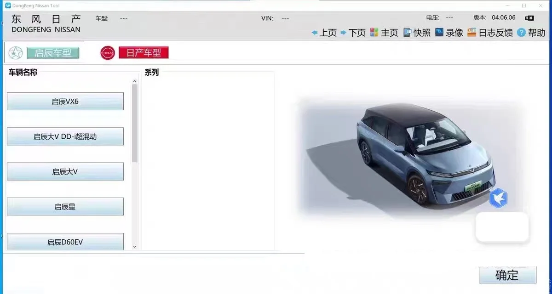This screenshot has width=552, height=294.
Task: Confirm with the 确定 button
Action: coord(507,275)
